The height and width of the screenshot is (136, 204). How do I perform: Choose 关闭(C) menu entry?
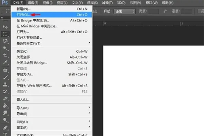pos(52,52)
